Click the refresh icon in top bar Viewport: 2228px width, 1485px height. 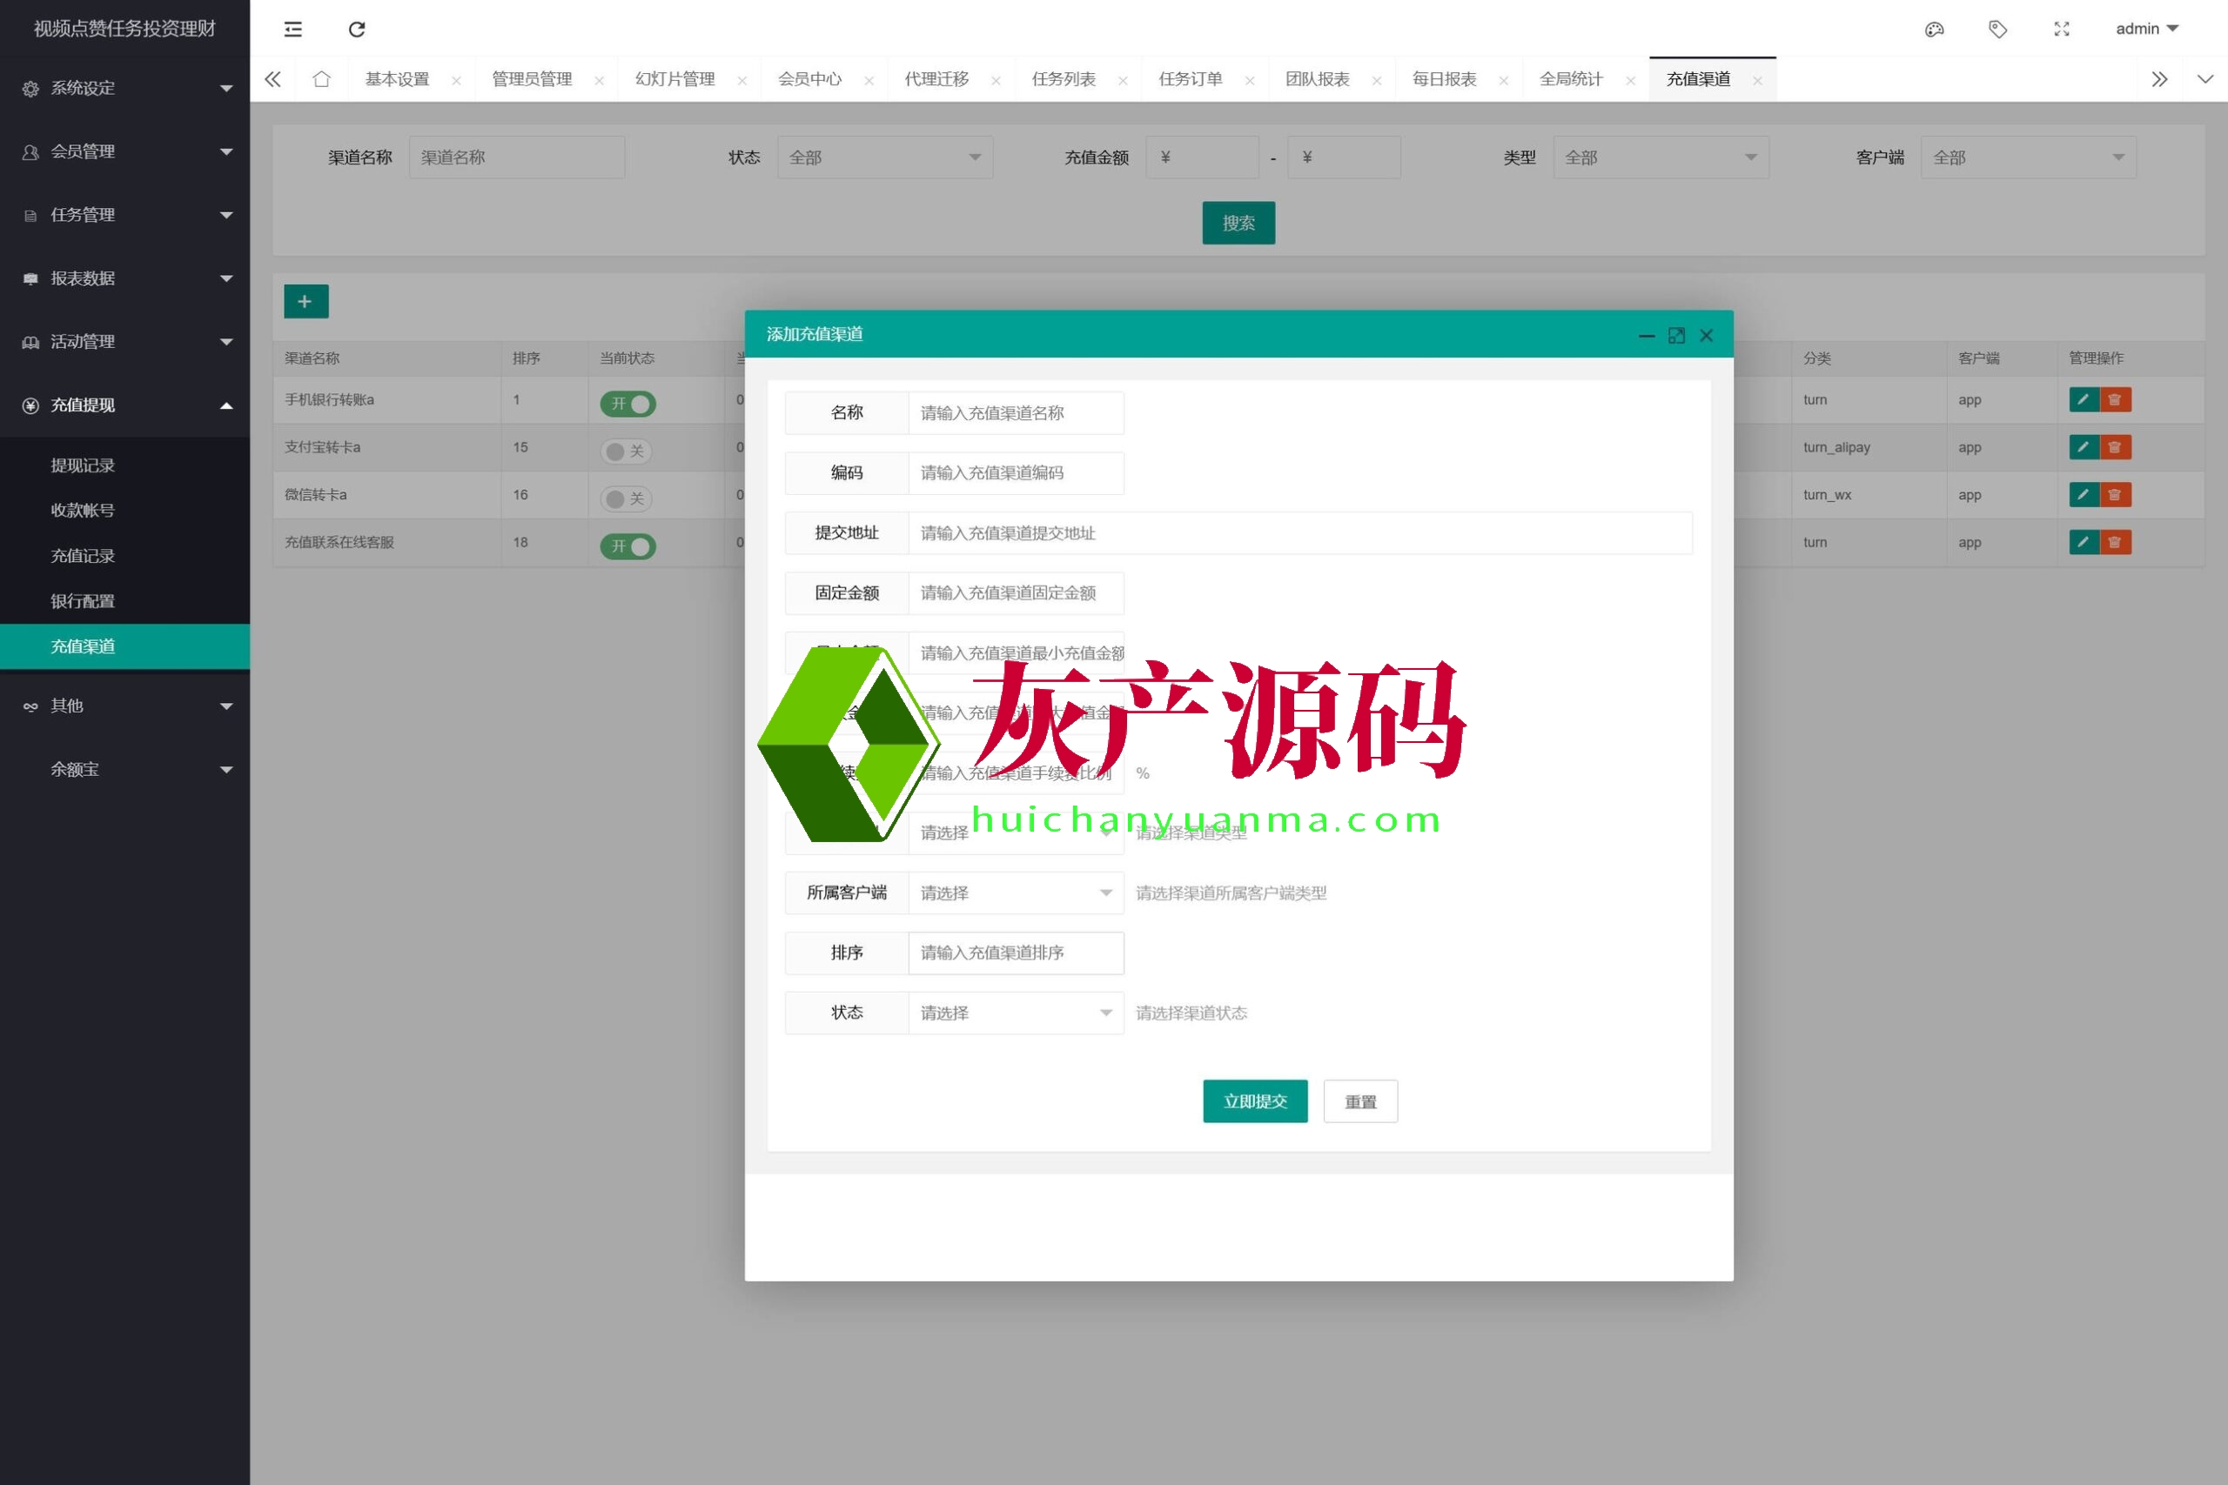356,30
